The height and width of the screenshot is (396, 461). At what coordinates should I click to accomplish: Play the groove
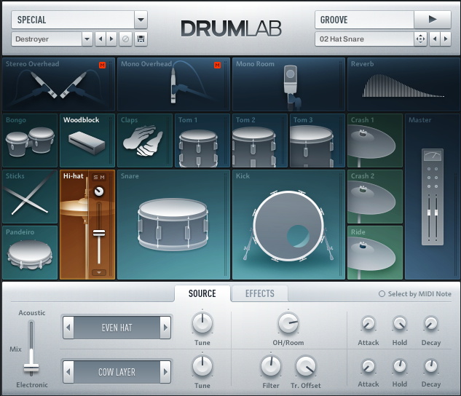[433, 20]
